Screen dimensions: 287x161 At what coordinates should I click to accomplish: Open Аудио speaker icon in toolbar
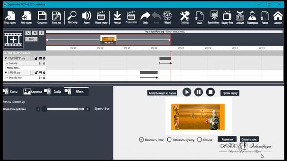87,17
